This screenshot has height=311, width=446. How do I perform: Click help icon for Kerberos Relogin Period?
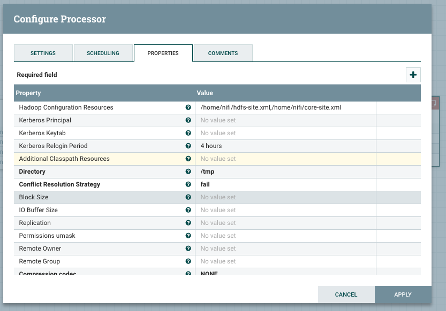click(x=188, y=146)
